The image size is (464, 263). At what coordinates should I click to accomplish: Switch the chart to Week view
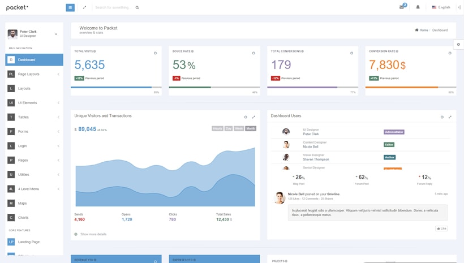click(239, 128)
